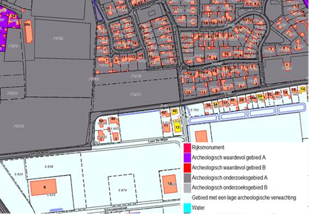Click the dashed square parcel containing S 874
Image resolution: width=309 pixels, height=214 pixels.
(122, 190)
